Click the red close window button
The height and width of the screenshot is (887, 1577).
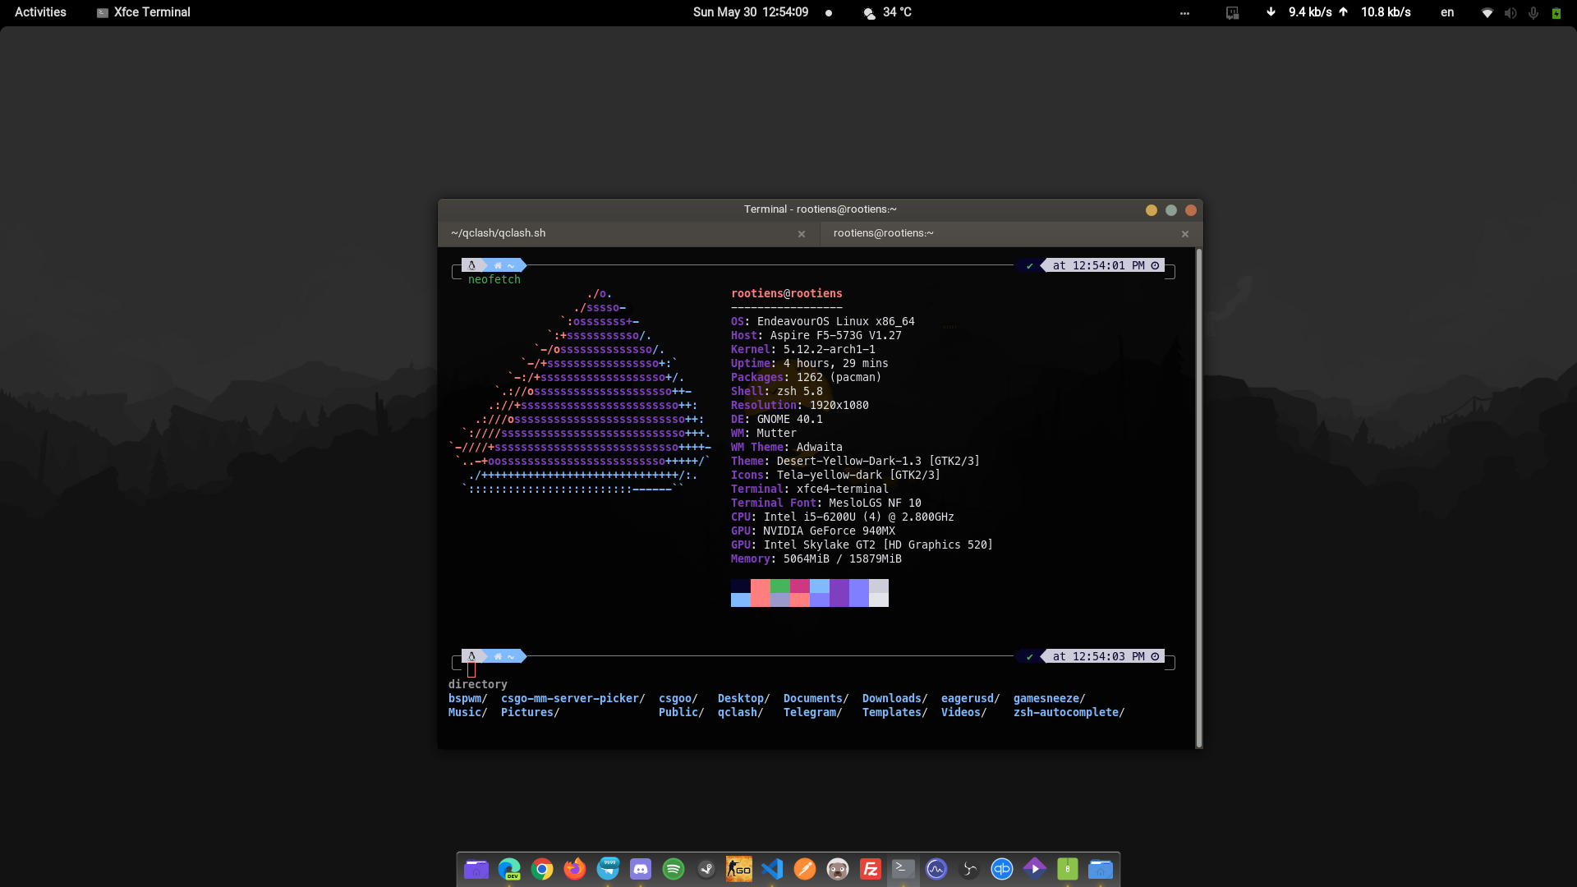tap(1191, 210)
